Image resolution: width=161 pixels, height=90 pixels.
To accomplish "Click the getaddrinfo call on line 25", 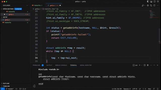I will [x=70, y=28].
